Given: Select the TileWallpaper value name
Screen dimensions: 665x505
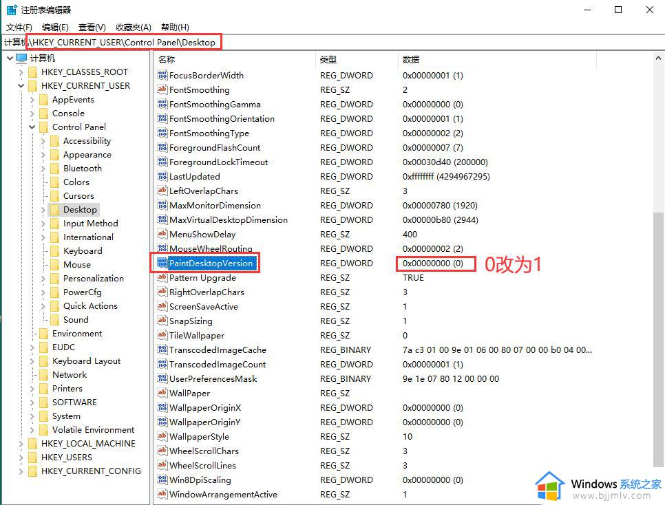Looking at the screenshot, I should (x=197, y=335).
